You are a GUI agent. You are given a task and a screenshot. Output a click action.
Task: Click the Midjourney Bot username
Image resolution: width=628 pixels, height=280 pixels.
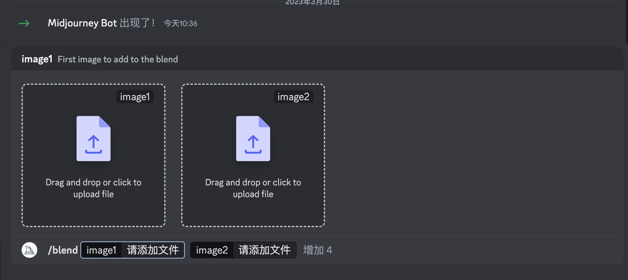pyautogui.click(x=82, y=23)
